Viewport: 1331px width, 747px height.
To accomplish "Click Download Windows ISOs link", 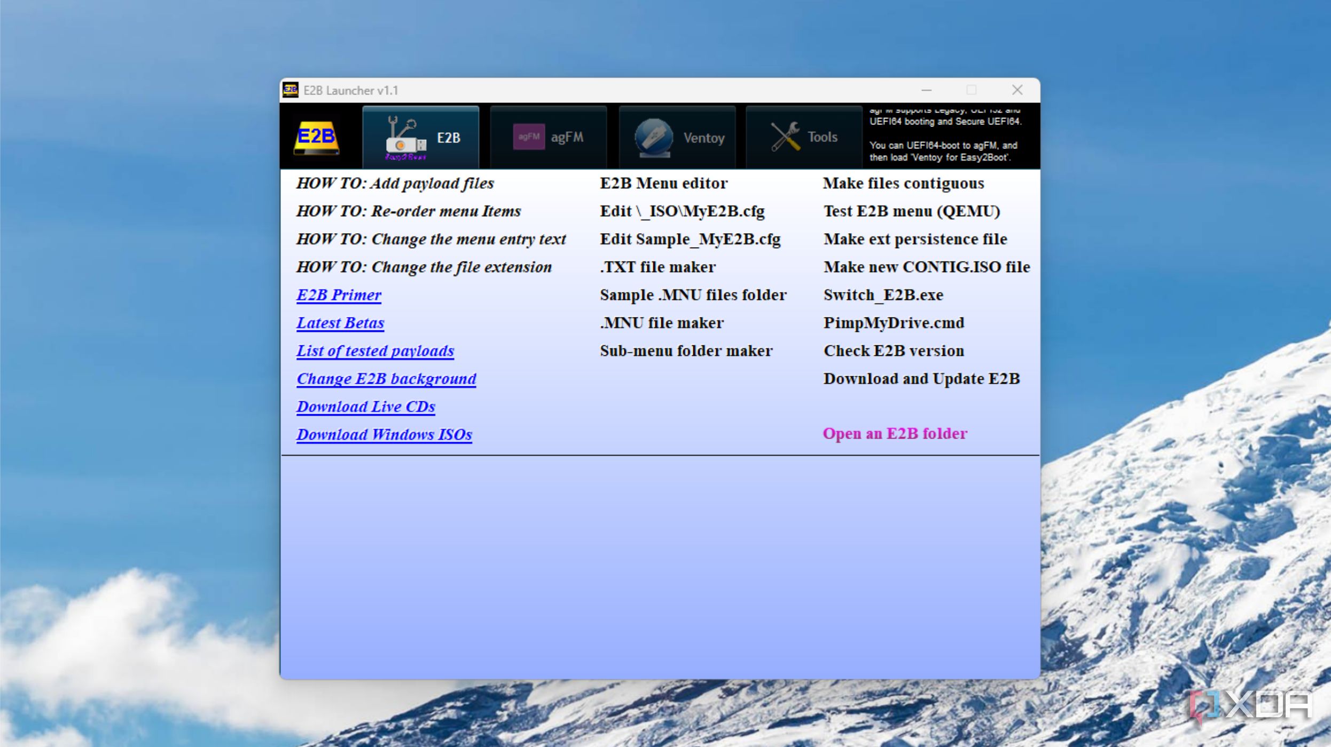I will [x=384, y=434].
